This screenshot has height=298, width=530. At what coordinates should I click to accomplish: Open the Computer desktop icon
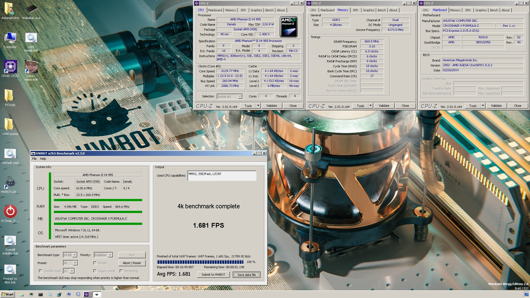point(10,40)
